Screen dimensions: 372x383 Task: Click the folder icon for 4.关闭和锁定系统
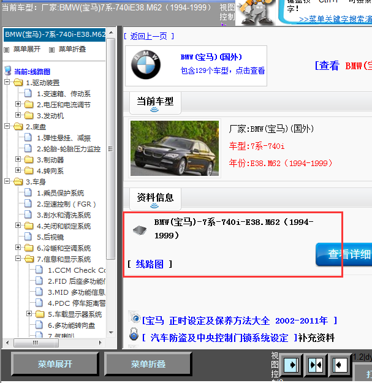pos(29,226)
